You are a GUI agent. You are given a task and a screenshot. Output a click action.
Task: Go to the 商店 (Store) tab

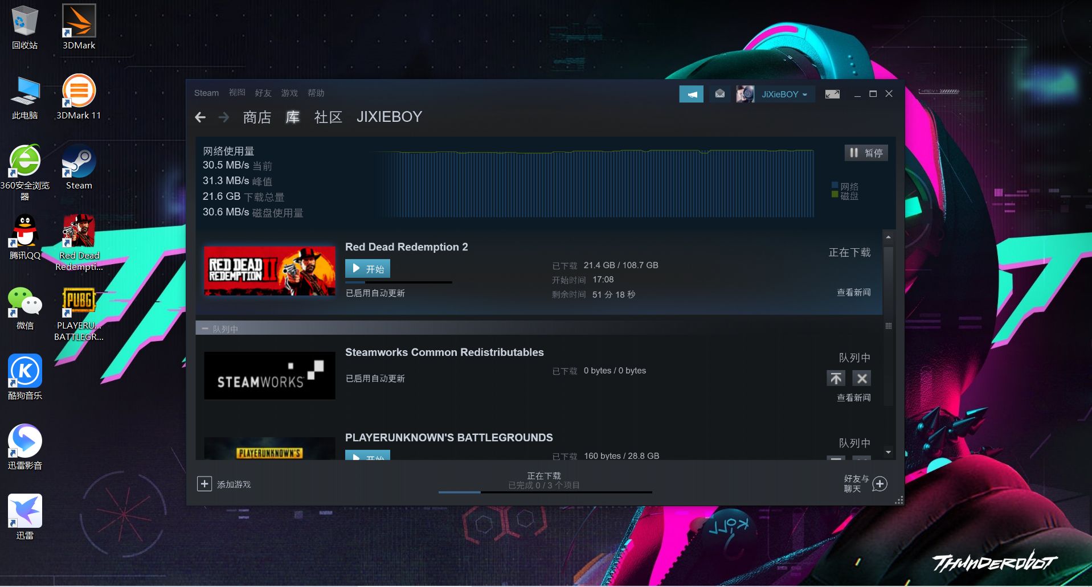click(x=257, y=117)
